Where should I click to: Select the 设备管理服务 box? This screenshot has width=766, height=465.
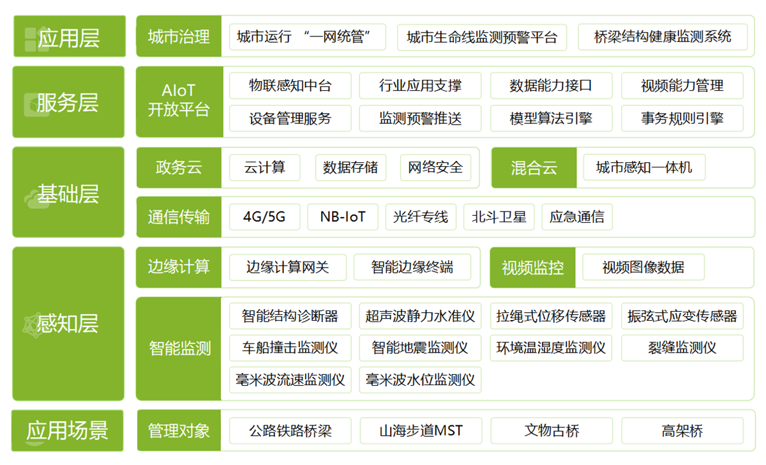tap(290, 118)
